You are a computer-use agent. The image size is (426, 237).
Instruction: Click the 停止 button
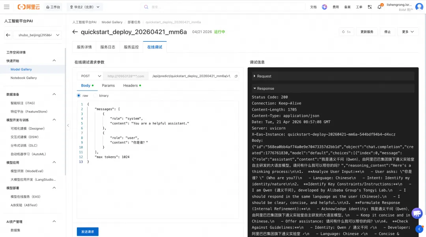pos(387,32)
